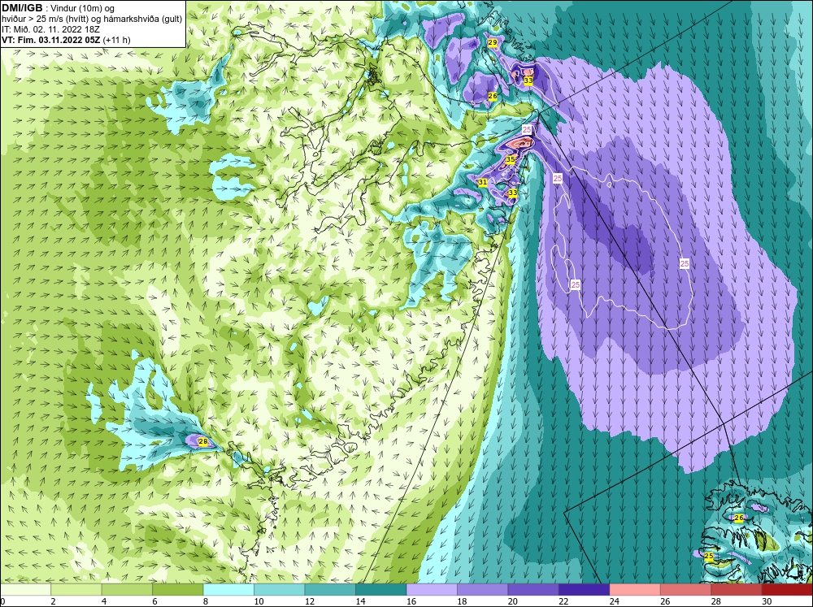Click the yellow gust label 25
This screenshot has height=607, width=813.
709,556
